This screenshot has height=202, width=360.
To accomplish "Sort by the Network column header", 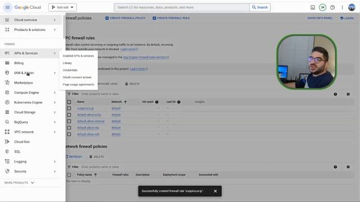I will tap(119, 102).
